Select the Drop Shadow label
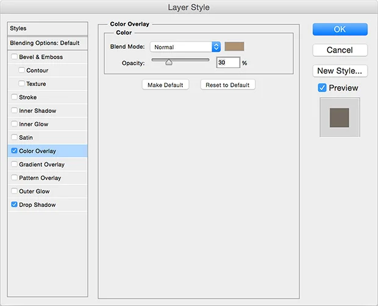This screenshot has height=306, width=378. coord(37,205)
